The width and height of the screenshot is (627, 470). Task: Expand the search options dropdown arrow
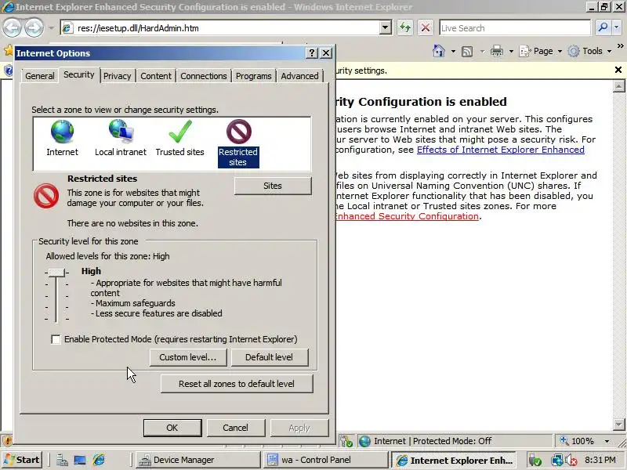(616, 27)
